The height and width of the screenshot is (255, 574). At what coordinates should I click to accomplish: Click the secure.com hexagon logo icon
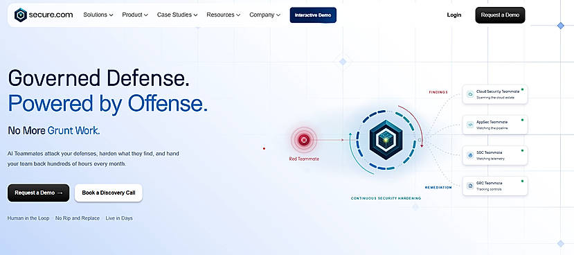21,15
